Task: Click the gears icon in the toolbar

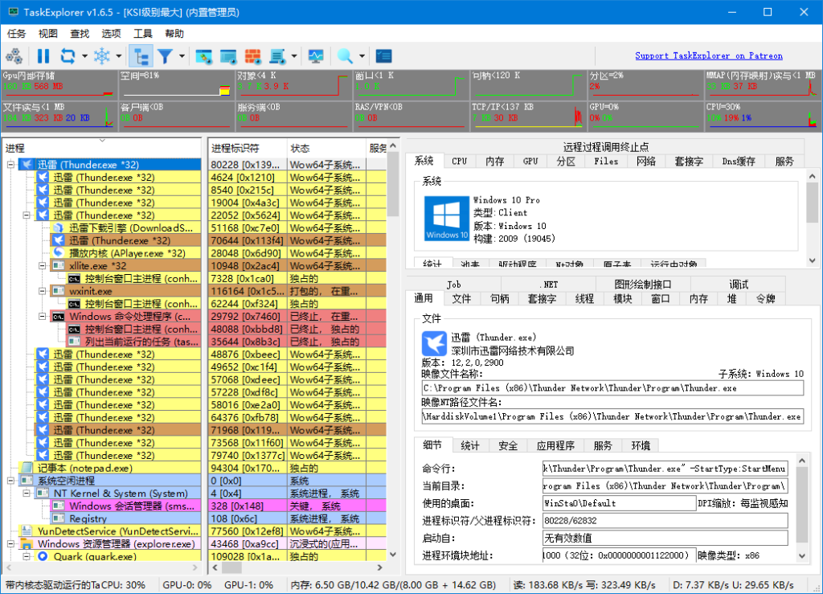Action: (14, 55)
